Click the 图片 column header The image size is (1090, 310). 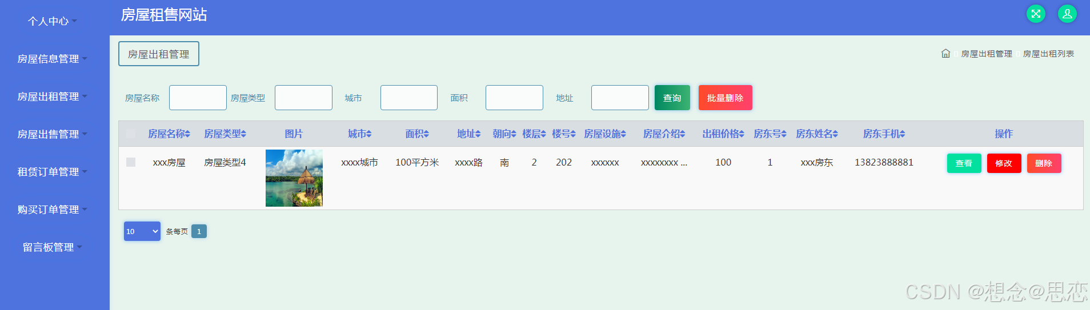point(294,134)
